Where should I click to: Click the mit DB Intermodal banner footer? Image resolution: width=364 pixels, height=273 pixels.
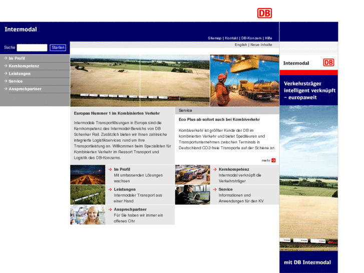[307, 262]
